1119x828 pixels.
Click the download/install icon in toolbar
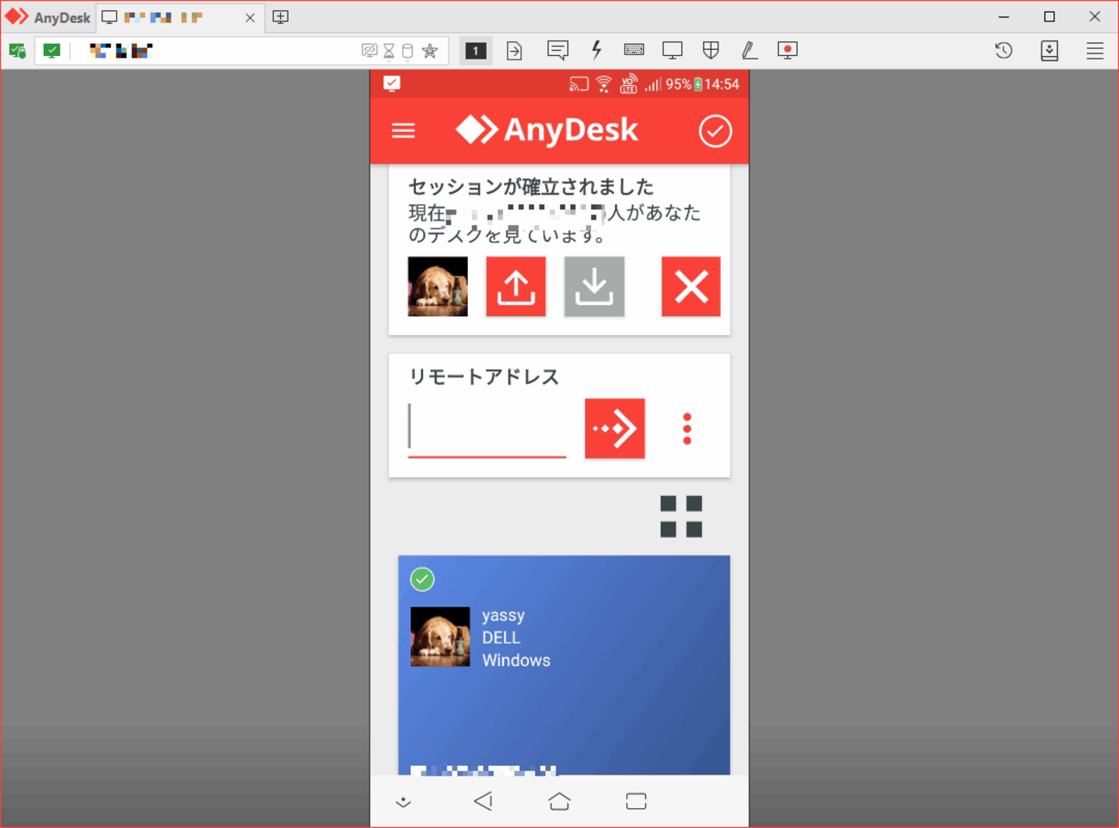(x=1049, y=51)
